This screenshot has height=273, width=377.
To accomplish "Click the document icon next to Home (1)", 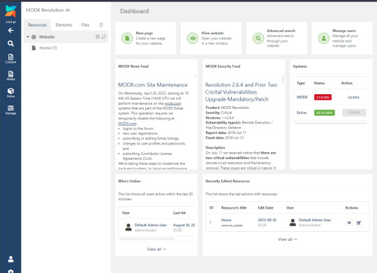I will tap(34, 48).
